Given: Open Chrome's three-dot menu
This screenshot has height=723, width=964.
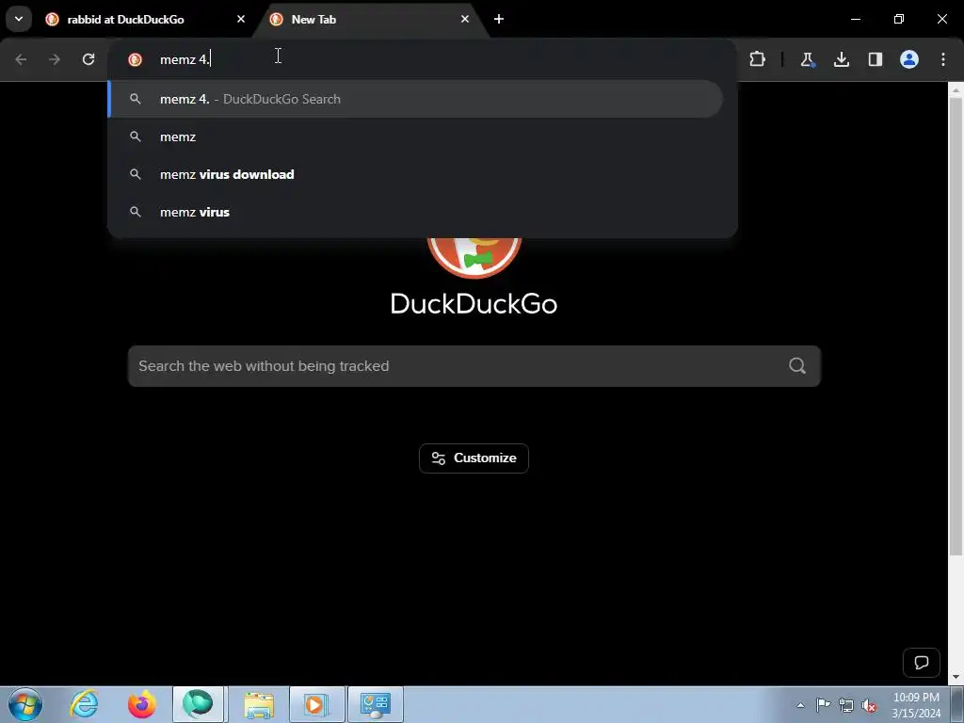Looking at the screenshot, I should pos(943,59).
